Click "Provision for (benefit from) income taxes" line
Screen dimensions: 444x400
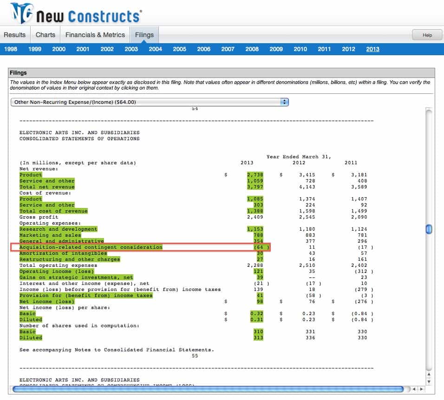click(86, 295)
